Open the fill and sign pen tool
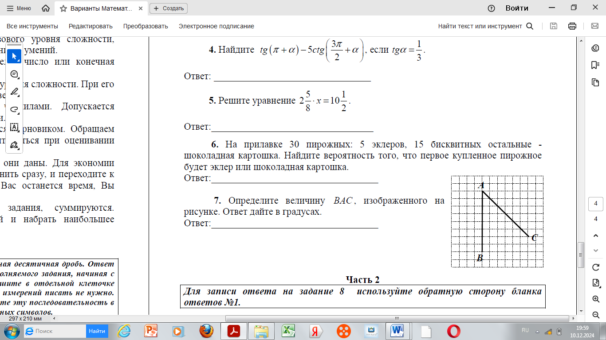 point(14,145)
